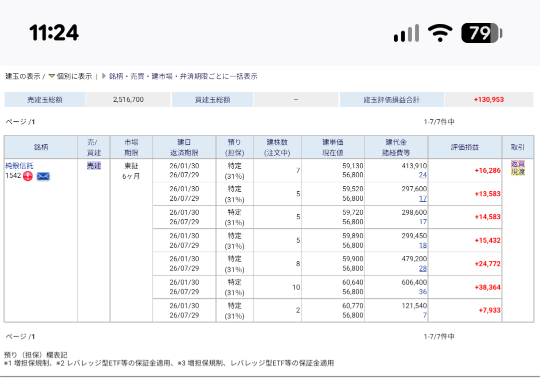Tap the 11:24 clock in status bar

54,33
